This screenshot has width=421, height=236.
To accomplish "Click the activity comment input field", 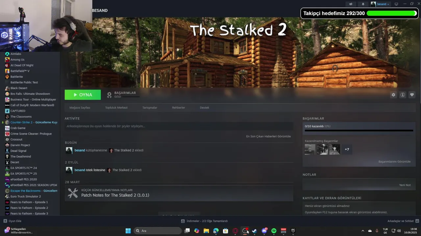I will point(179,126).
